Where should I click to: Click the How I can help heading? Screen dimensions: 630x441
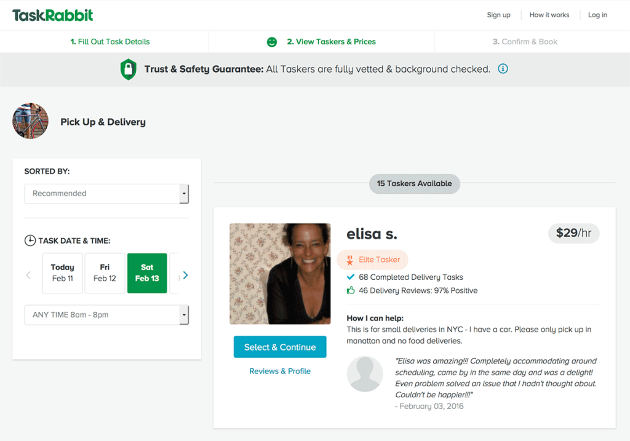click(x=375, y=318)
